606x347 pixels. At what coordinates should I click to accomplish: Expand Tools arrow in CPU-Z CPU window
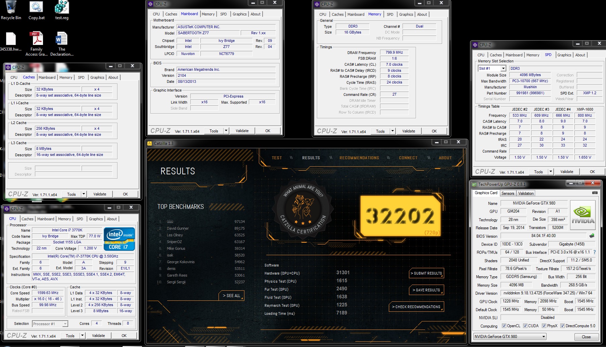(82, 336)
